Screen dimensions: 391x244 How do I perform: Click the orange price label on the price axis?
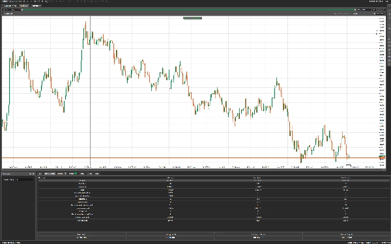pos(382,157)
